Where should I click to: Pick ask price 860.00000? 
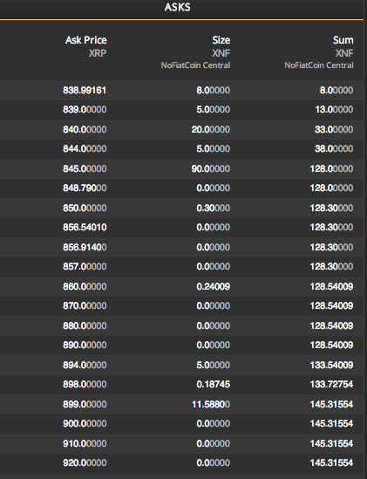pos(85,286)
